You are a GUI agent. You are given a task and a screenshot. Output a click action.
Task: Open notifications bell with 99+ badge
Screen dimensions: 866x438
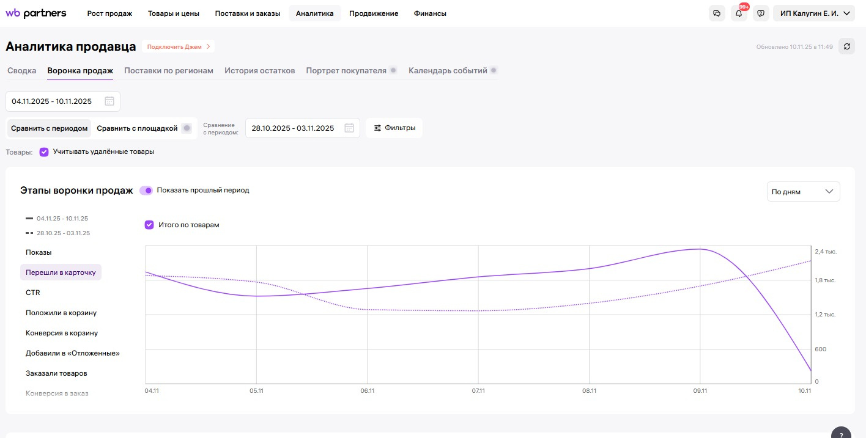pos(739,13)
